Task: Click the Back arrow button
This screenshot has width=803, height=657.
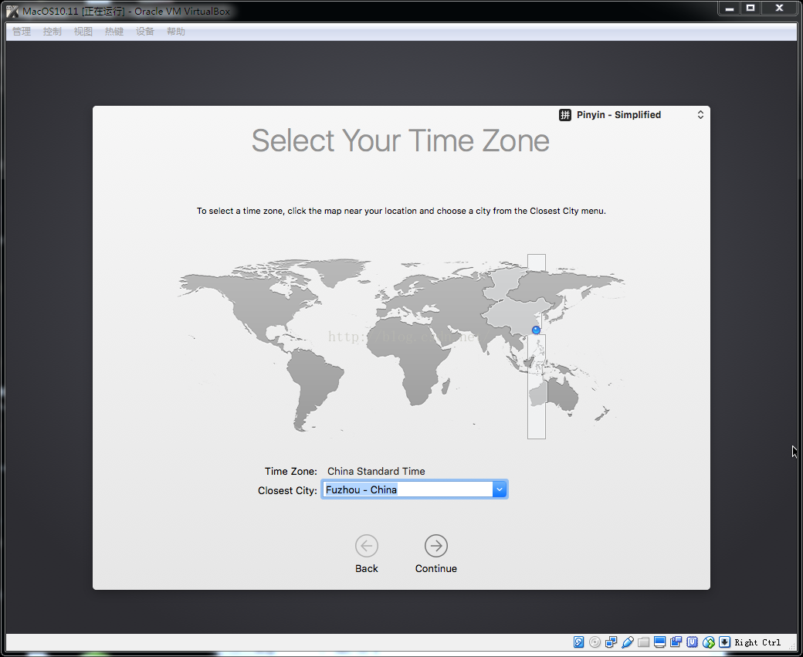Action: click(367, 546)
